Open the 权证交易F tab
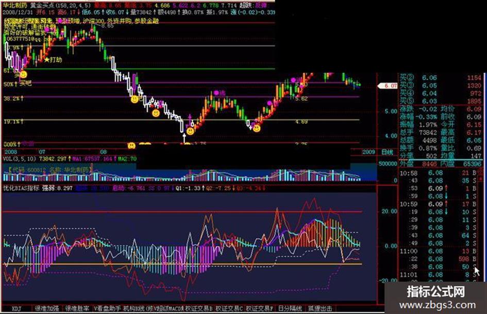 (x=260, y=308)
